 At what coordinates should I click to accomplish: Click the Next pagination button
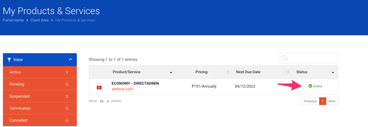pyautogui.click(x=332, y=101)
